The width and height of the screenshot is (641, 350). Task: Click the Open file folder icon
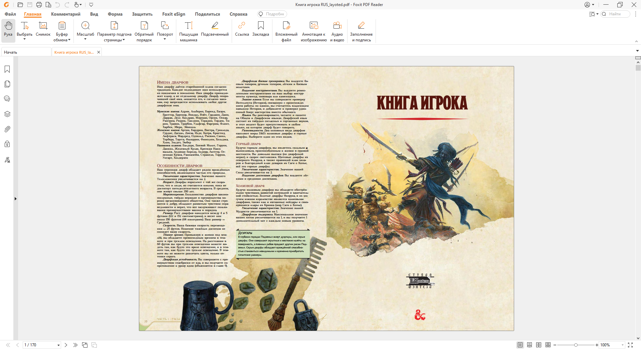click(20, 5)
